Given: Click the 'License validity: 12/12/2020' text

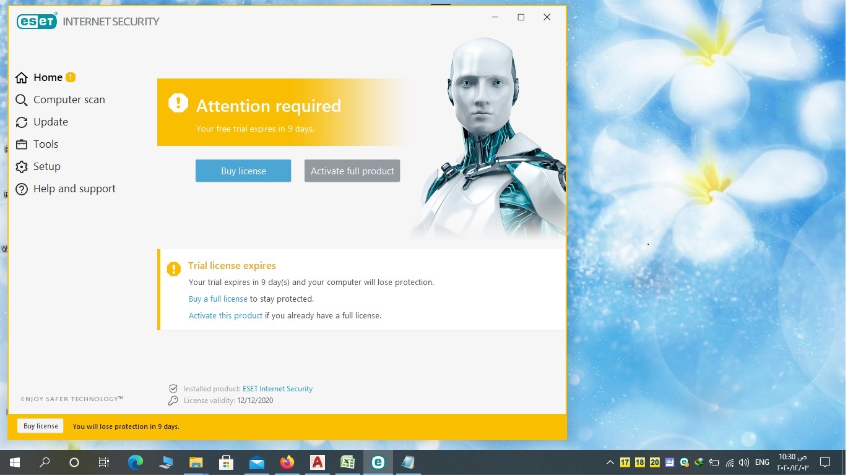Looking at the screenshot, I should click(228, 401).
